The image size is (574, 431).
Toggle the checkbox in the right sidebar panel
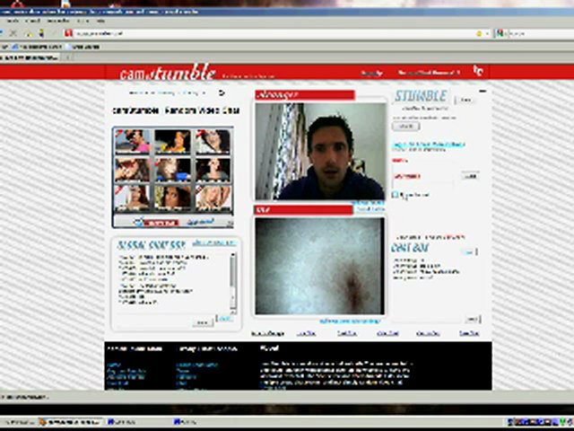[396, 195]
